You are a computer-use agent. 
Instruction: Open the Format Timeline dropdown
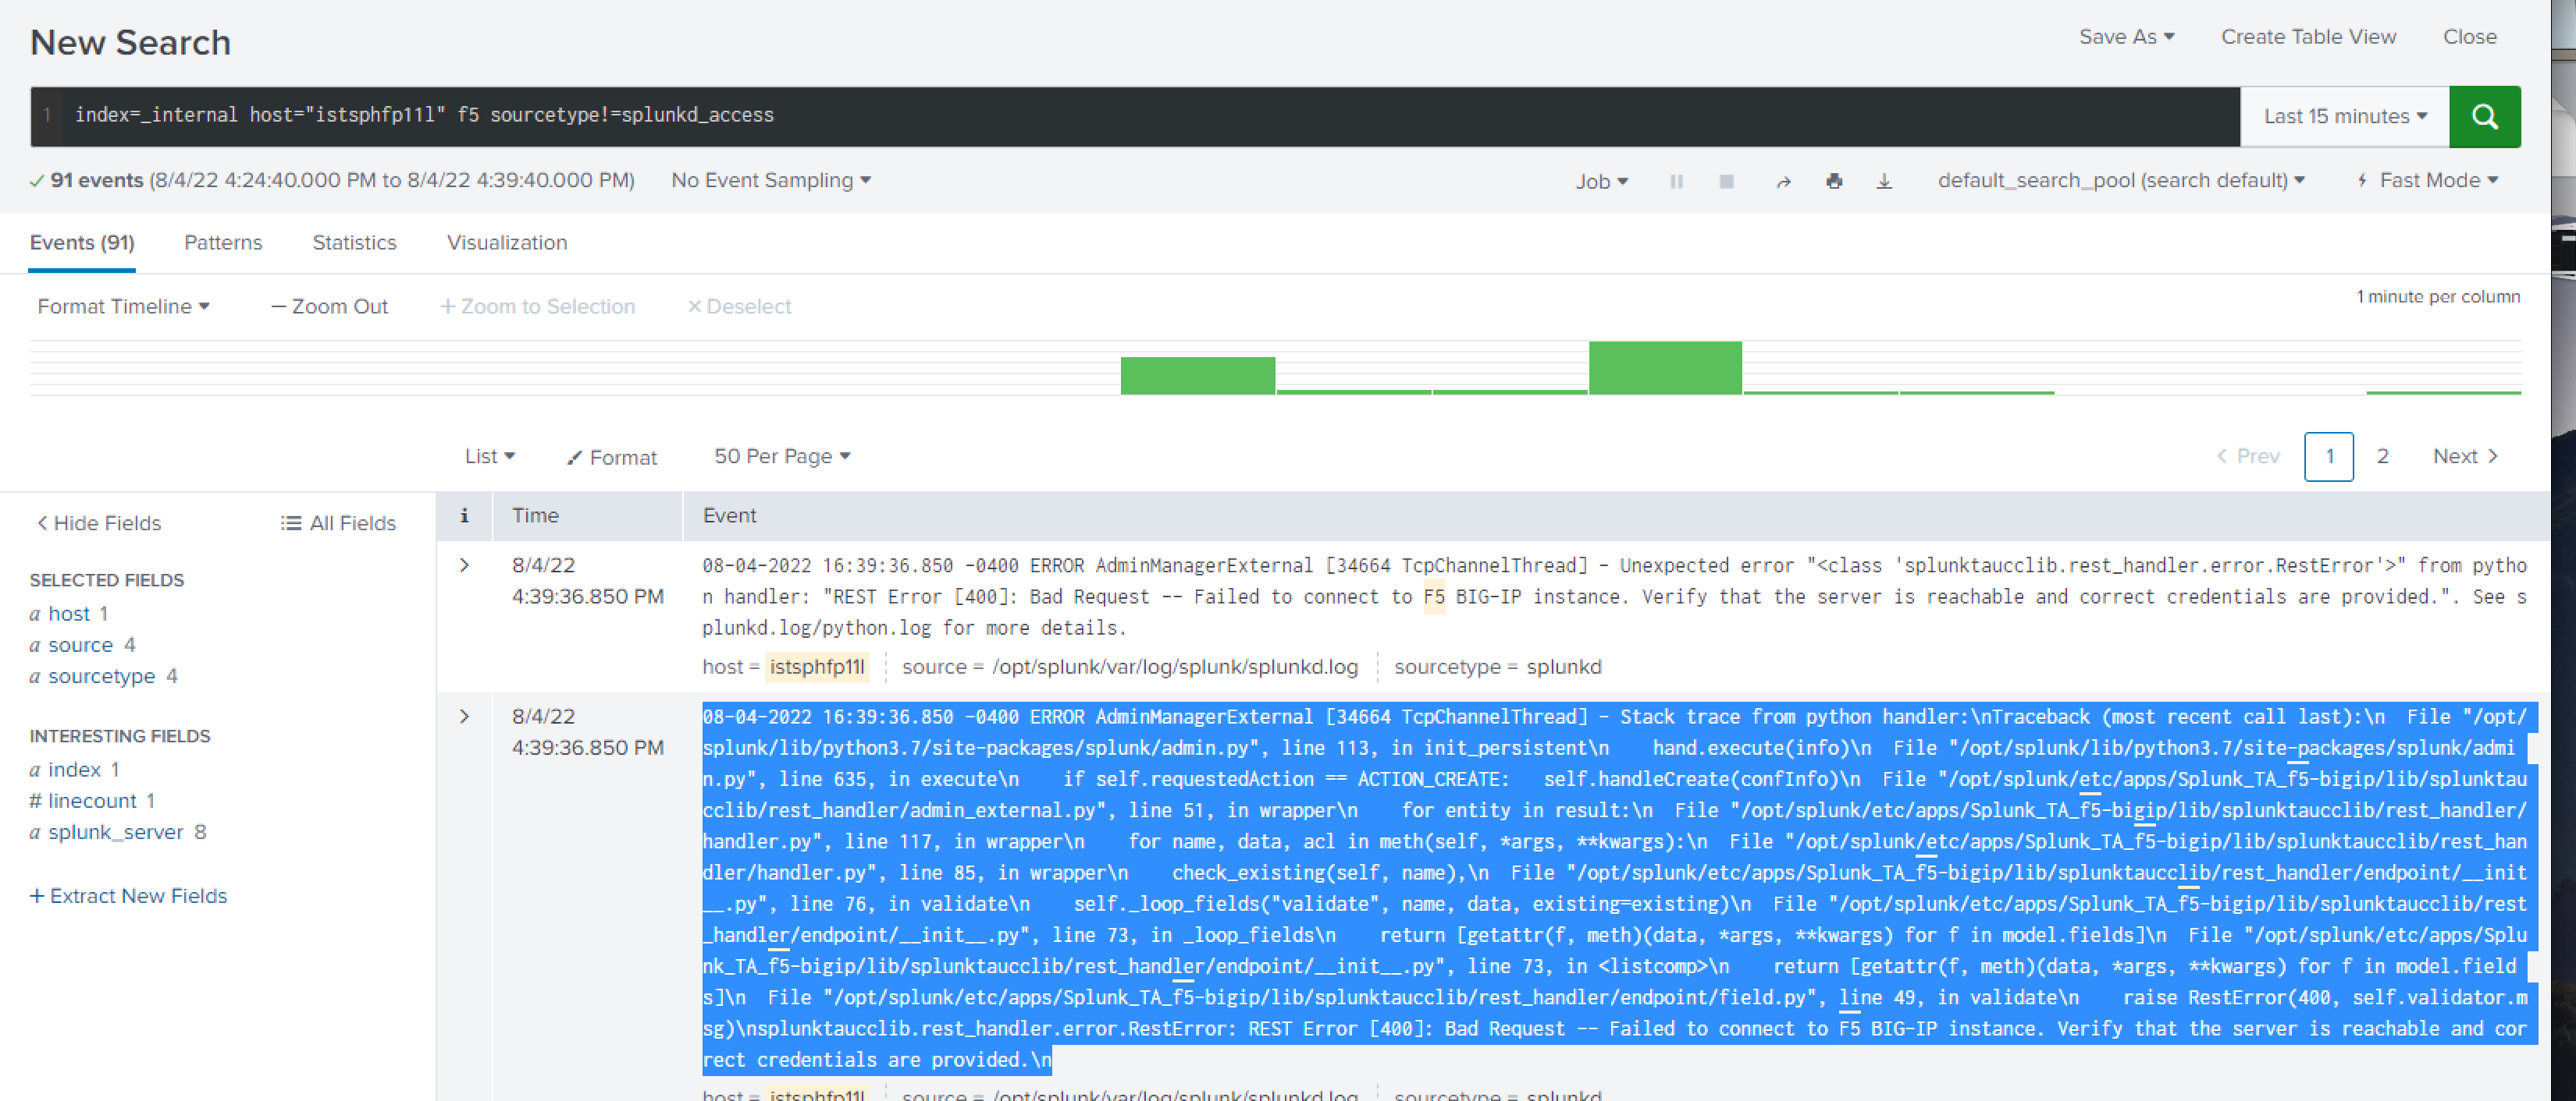tap(123, 306)
